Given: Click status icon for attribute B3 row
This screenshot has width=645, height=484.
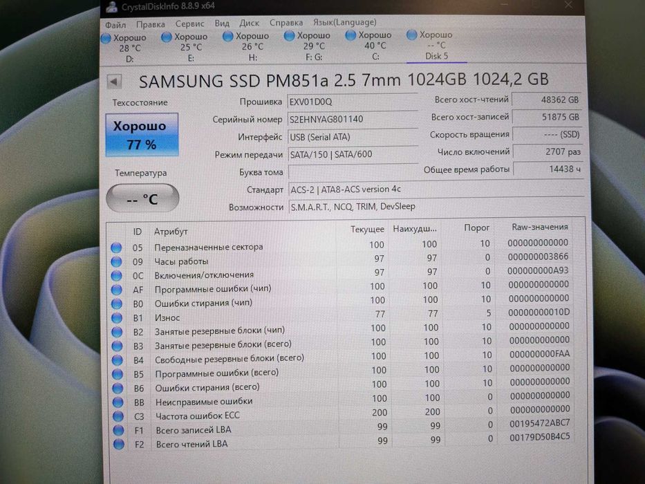Looking at the screenshot, I should (118, 346).
